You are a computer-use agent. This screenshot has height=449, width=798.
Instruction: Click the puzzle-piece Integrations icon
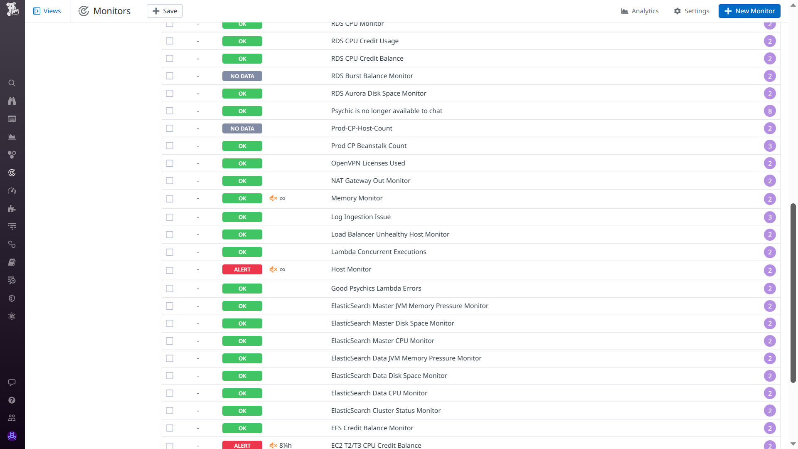coord(12,209)
